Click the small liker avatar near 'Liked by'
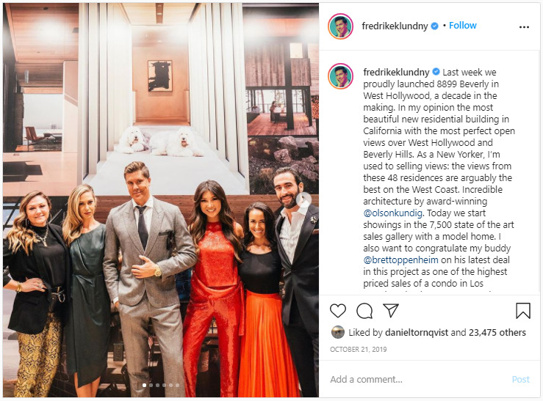Image resolution: width=543 pixels, height=401 pixels. (x=337, y=332)
